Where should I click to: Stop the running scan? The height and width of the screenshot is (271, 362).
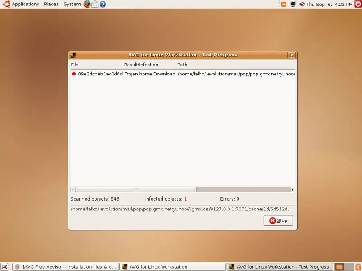point(278,220)
